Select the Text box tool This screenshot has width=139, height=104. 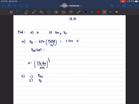click(71, 12)
